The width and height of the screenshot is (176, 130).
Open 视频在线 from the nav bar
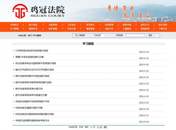point(33,29)
